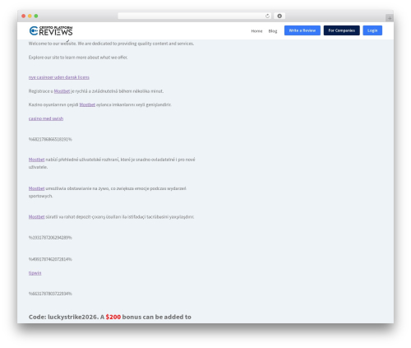Open a new tab with the plus button
This screenshot has height=348, width=411.
click(390, 18)
